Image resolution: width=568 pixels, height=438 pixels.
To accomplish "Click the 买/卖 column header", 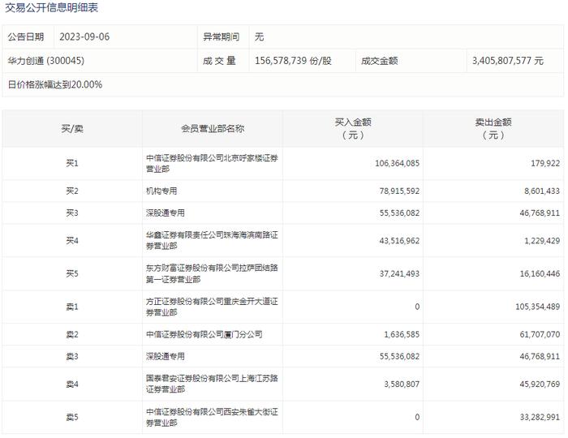I will (72, 128).
